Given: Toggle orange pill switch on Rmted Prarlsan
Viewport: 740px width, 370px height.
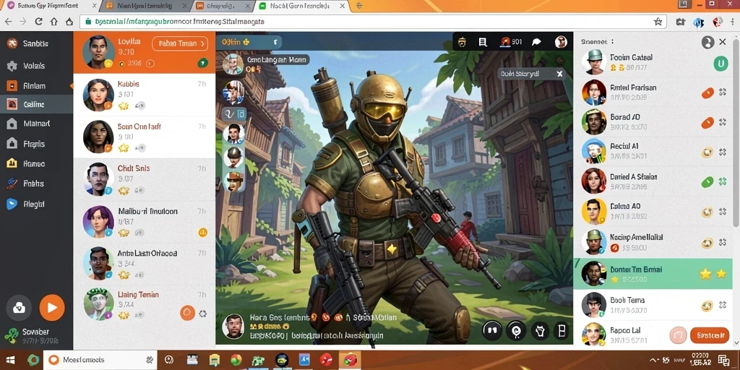Looking at the screenshot, I should pos(707,93).
